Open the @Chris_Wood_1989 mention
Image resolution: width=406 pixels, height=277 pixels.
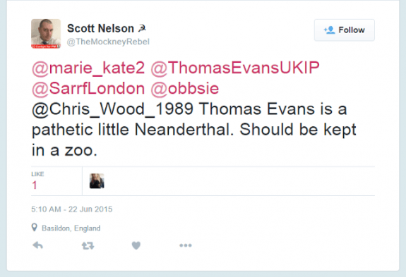113,109
